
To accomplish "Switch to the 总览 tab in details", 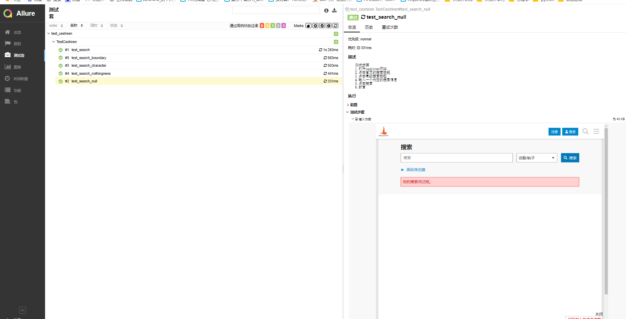I will (x=352, y=27).
